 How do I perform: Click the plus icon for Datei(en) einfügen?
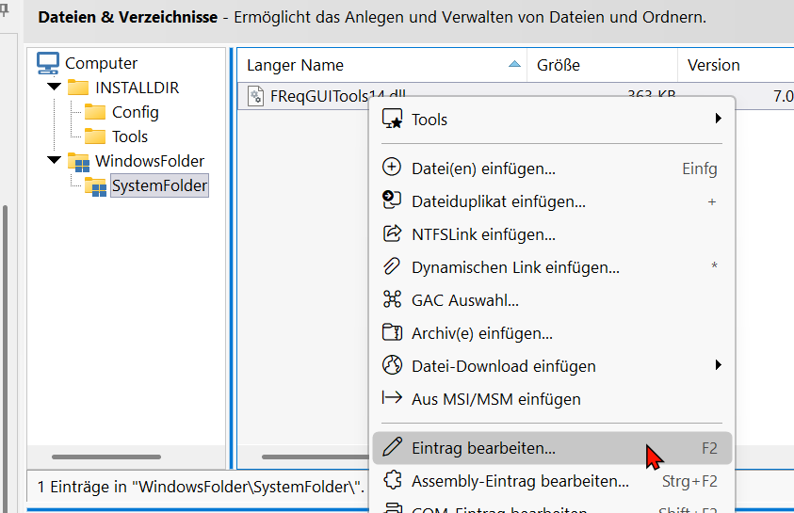pos(392,168)
